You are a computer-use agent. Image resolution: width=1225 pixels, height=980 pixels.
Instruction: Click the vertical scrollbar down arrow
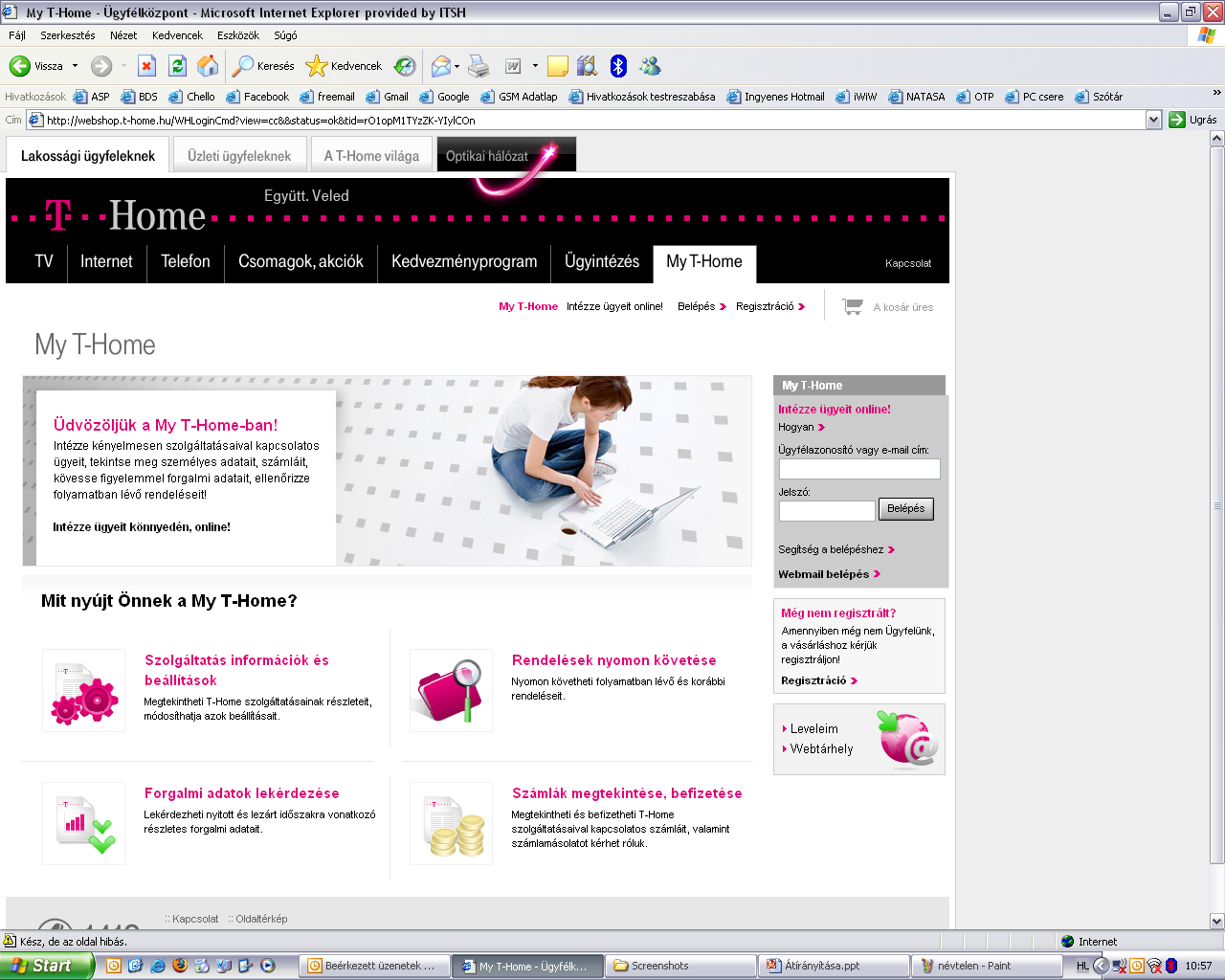[x=1217, y=921]
